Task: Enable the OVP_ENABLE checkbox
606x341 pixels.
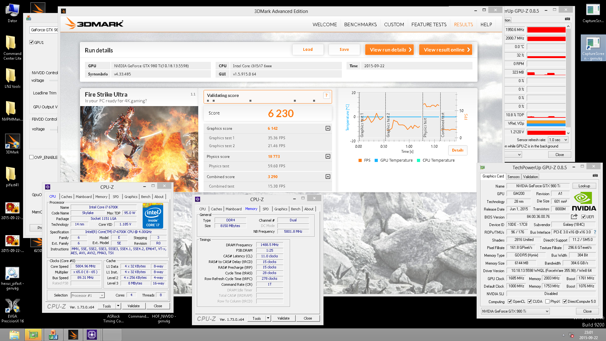Action: coord(31,157)
